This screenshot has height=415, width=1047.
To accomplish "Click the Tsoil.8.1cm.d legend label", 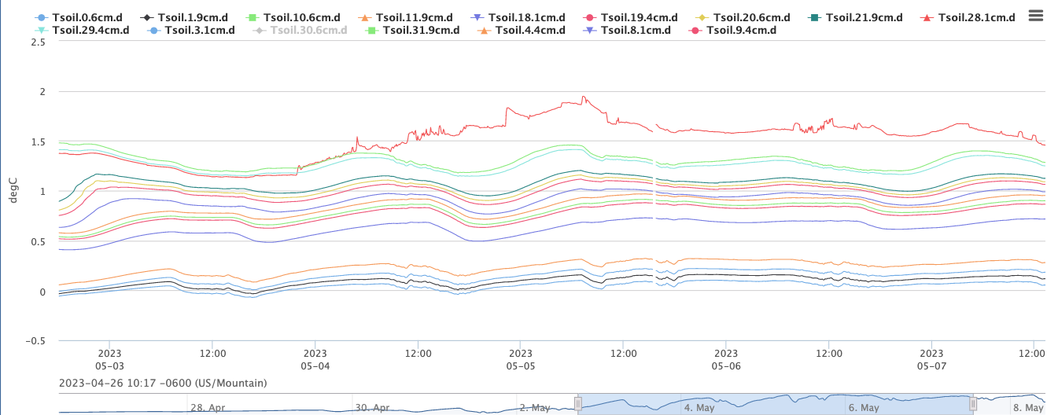I will [x=637, y=30].
